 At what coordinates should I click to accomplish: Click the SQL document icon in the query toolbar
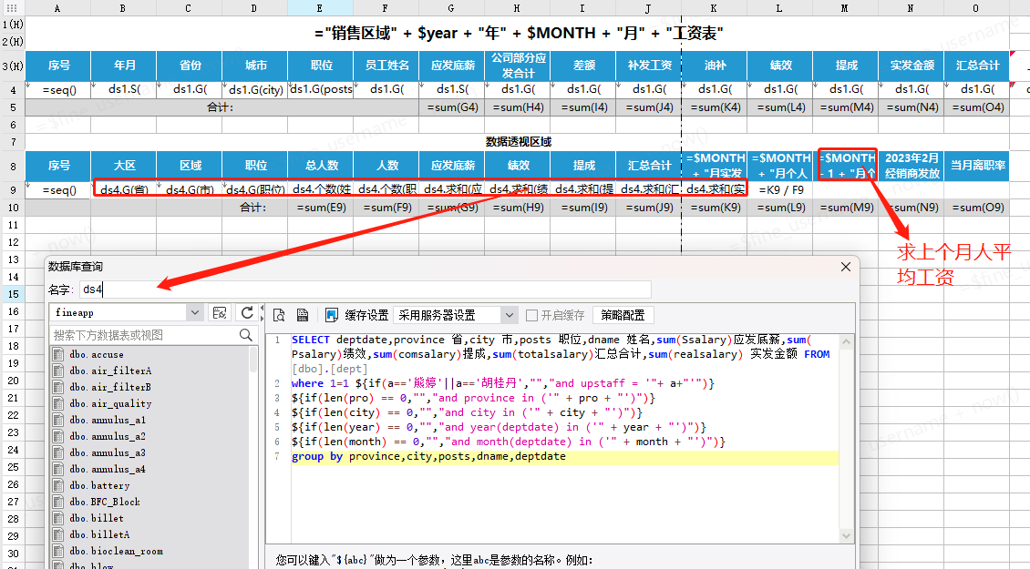[x=303, y=315]
